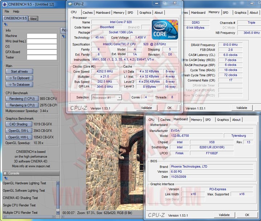Run Rendering (x CPU) benchmark

(22, 105)
